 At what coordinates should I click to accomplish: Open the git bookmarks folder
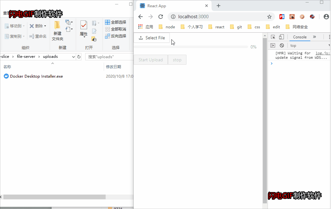(x=236, y=27)
